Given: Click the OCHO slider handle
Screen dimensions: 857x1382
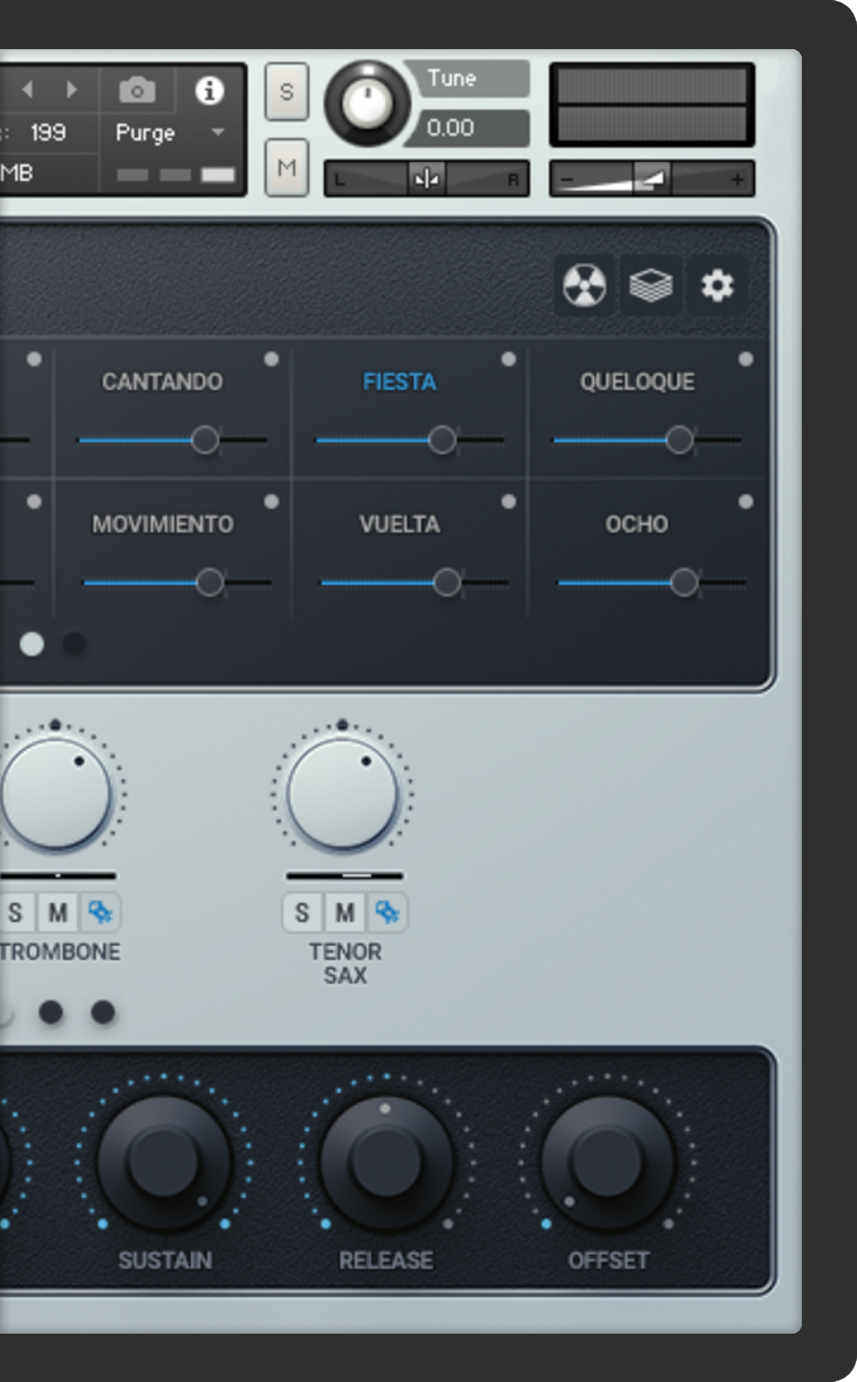Looking at the screenshot, I should tap(684, 582).
